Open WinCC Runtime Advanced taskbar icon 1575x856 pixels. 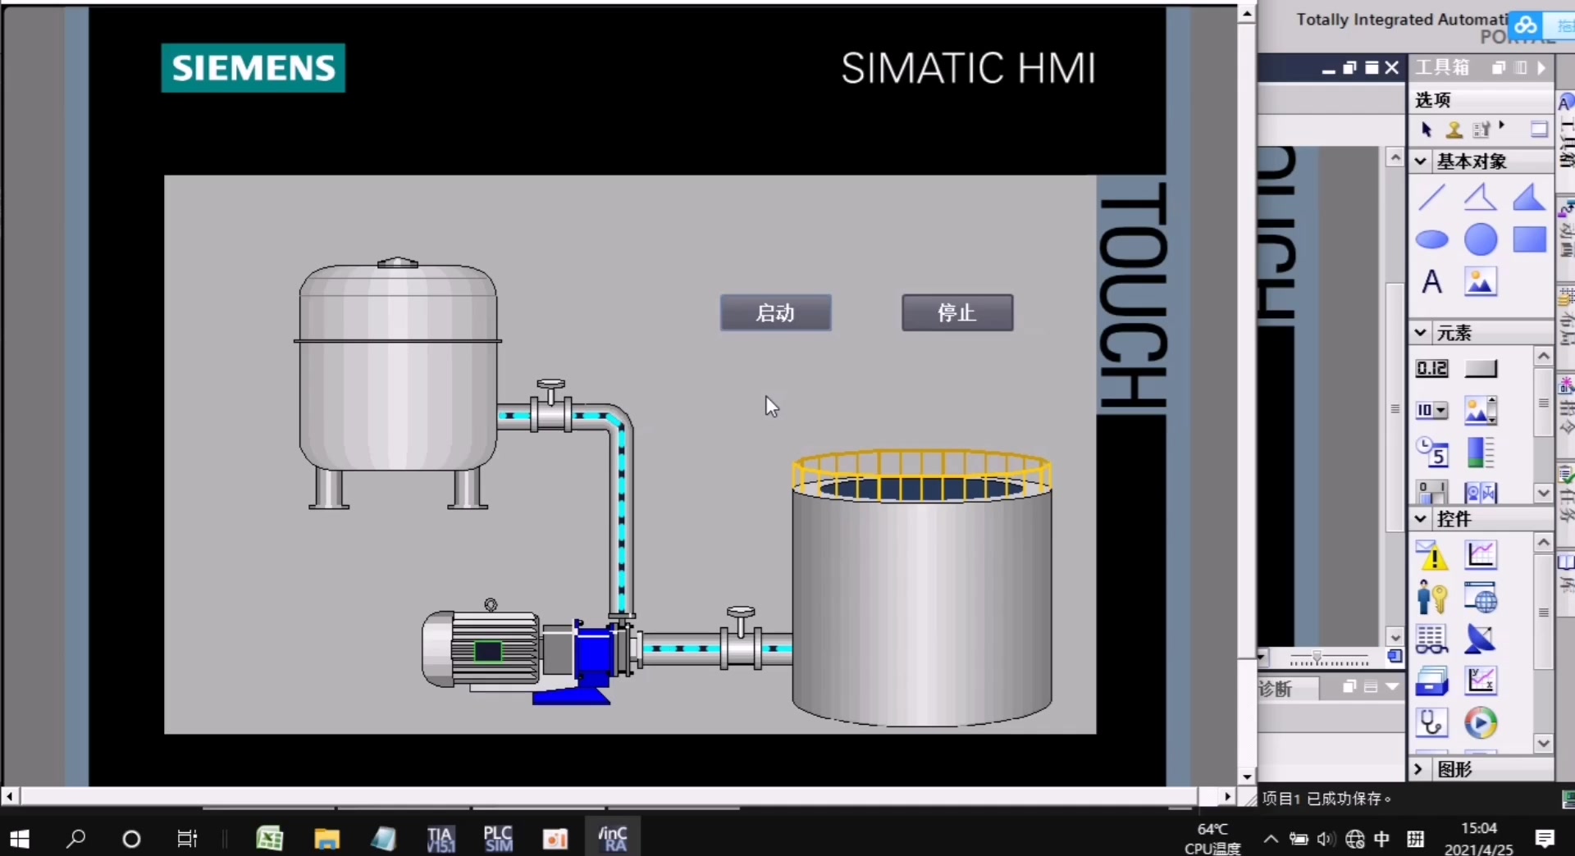coord(613,838)
